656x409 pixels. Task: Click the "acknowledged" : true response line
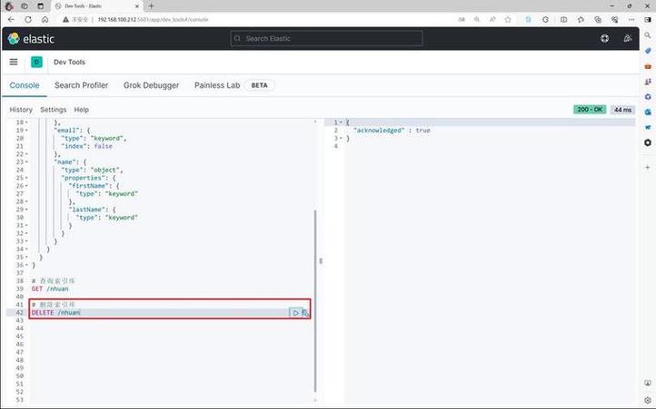tap(392, 131)
